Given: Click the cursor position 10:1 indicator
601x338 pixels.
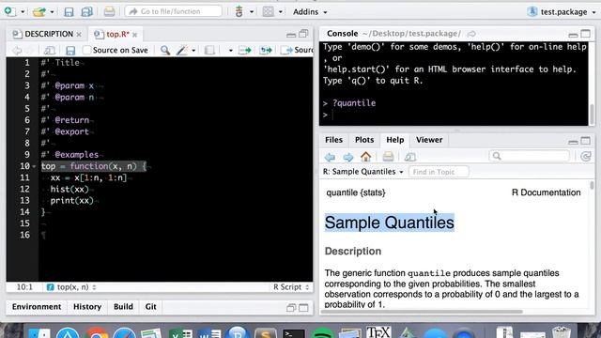Looking at the screenshot, I should (x=24, y=287).
